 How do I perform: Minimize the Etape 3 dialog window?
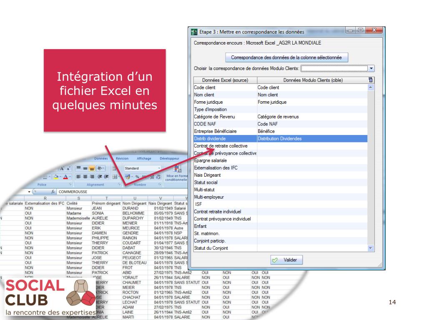click(350, 30)
